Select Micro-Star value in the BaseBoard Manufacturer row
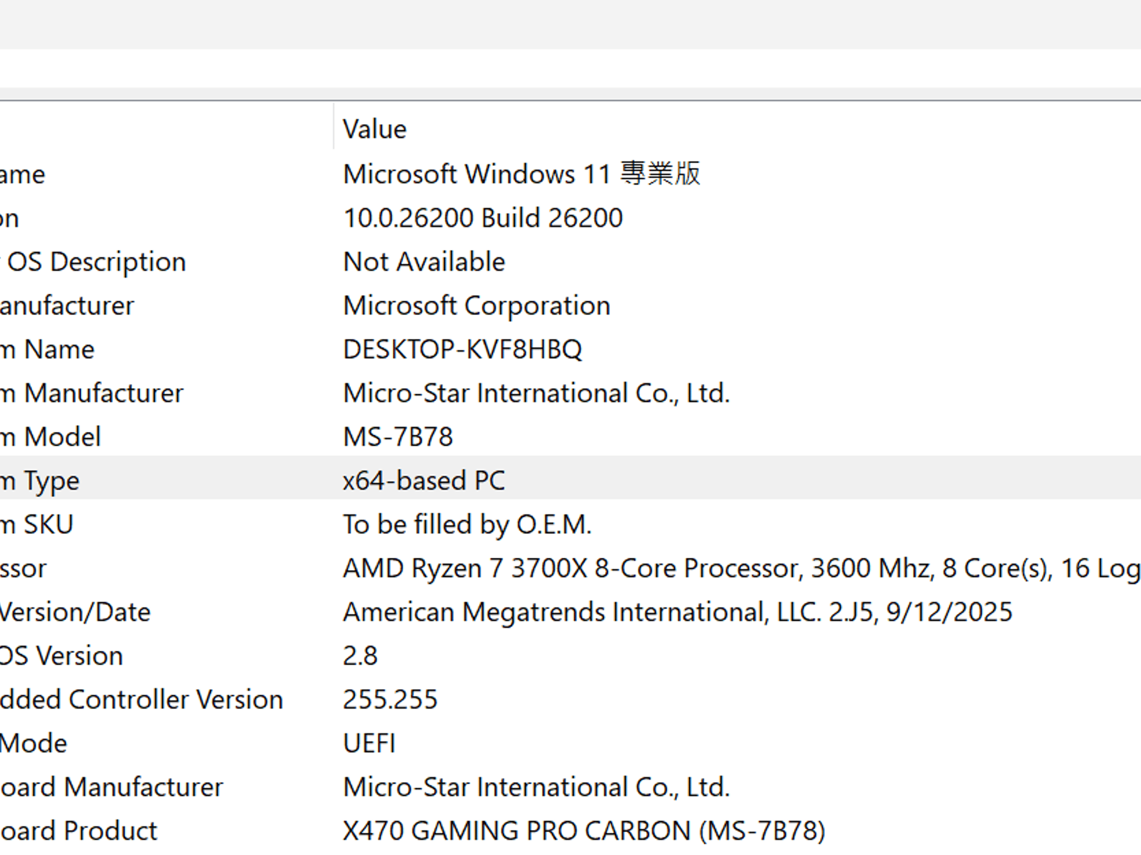The height and width of the screenshot is (855, 1141). point(537,787)
